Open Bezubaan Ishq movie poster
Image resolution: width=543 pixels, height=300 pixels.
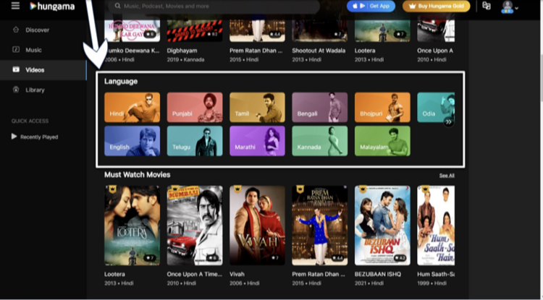[x=382, y=226]
